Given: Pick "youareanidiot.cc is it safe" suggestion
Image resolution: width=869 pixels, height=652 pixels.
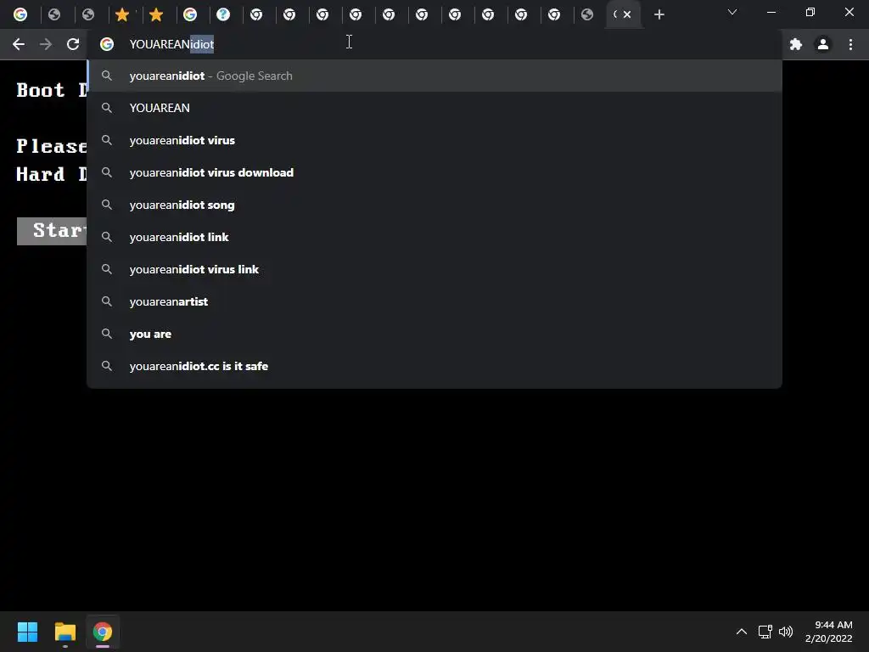Looking at the screenshot, I should tap(434, 366).
